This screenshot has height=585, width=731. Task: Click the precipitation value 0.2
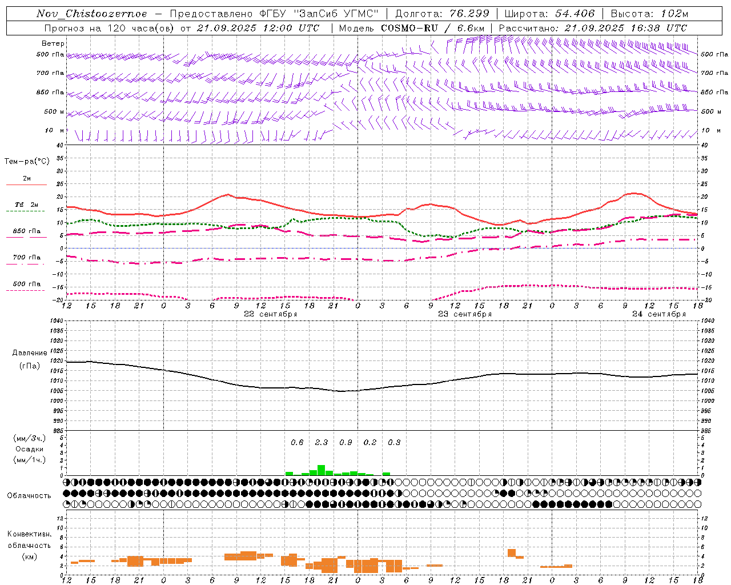pos(370,442)
